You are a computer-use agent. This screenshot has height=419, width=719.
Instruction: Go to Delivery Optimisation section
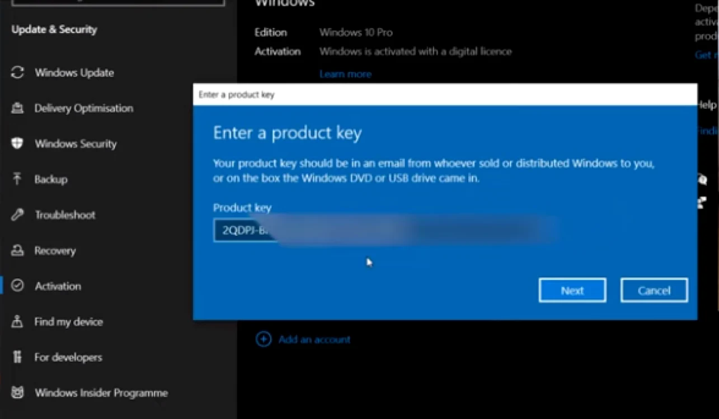(84, 108)
